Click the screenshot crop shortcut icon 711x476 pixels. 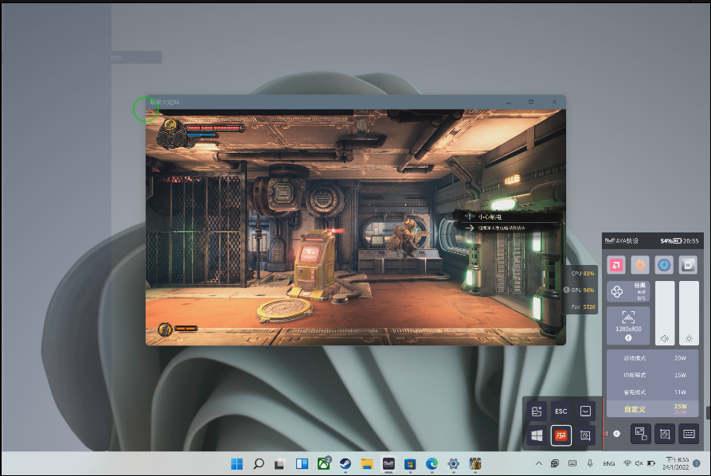click(585, 435)
